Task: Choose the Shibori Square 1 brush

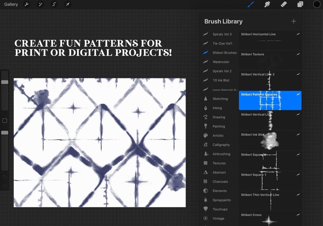Action: pyautogui.click(x=270, y=181)
